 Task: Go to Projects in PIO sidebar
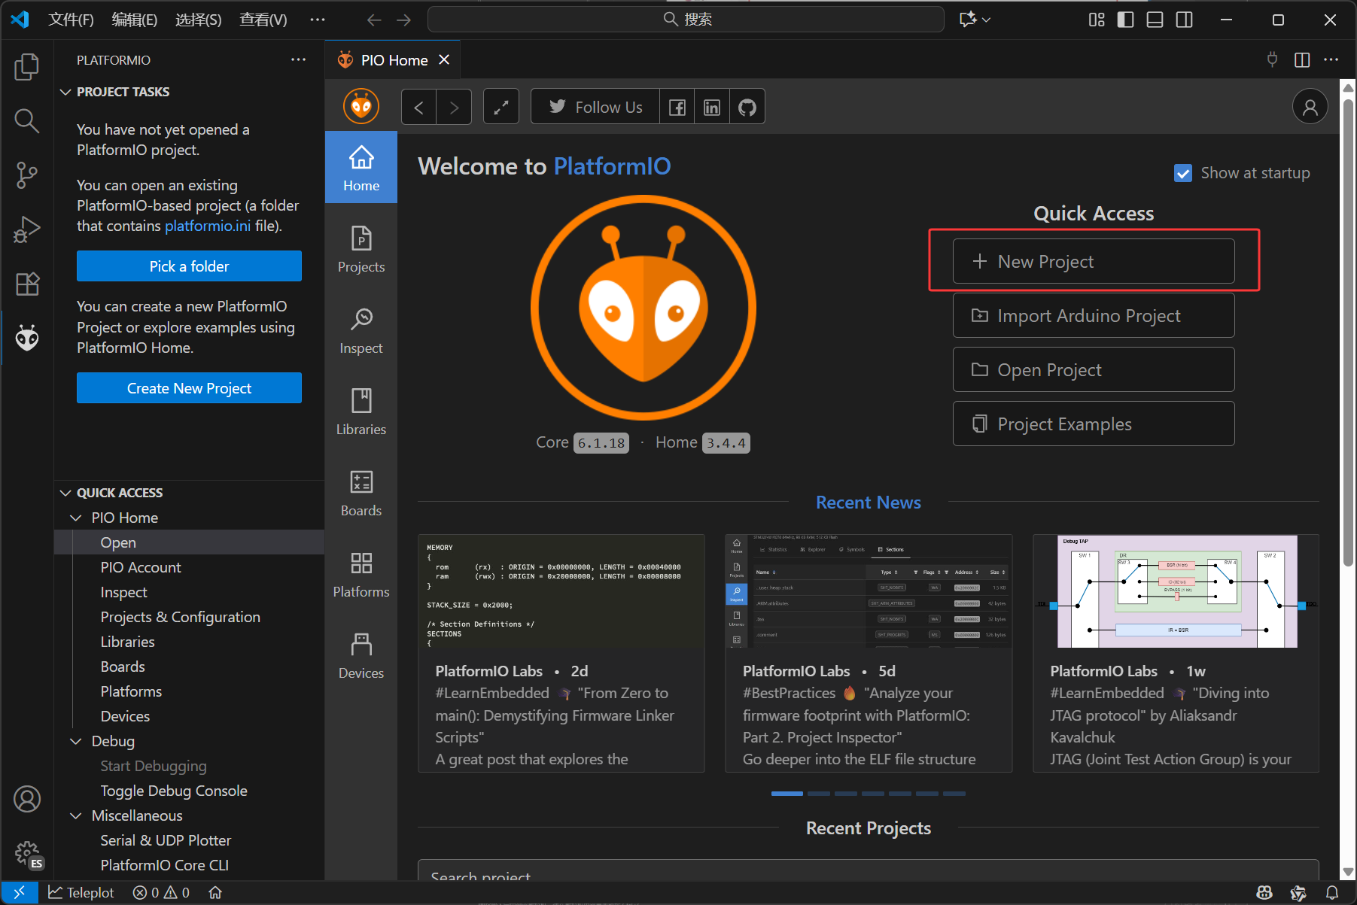361,249
